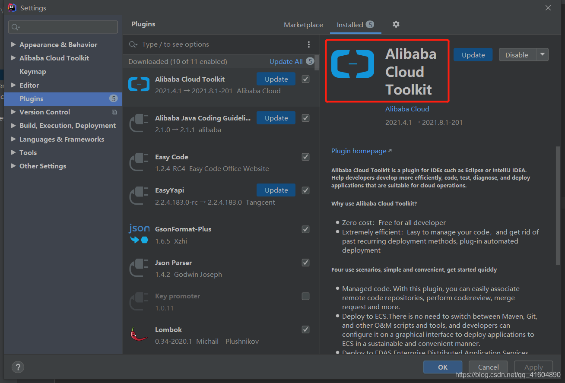Open the Disable button dropdown arrow

coord(543,55)
